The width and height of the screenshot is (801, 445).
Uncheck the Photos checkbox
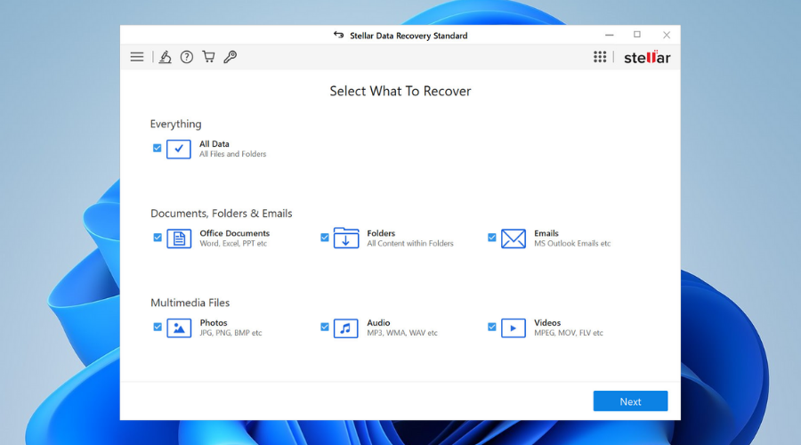click(158, 327)
